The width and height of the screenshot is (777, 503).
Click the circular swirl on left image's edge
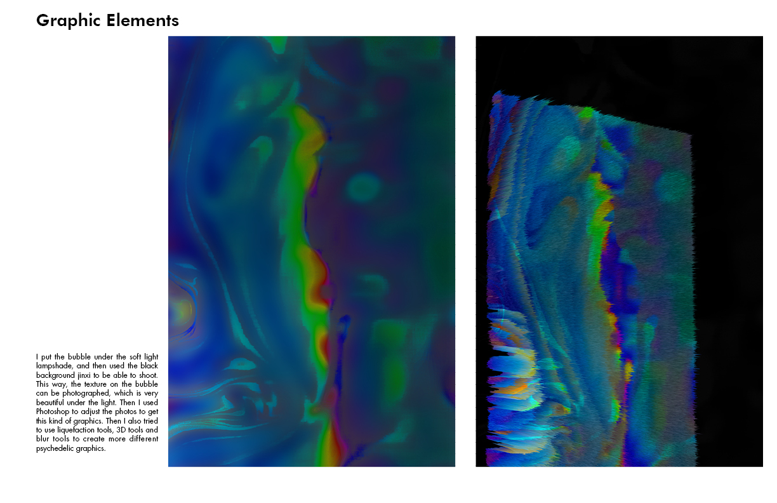pyautogui.click(x=183, y=310)
